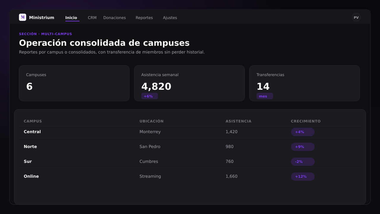The height and width of the screenshot is (214, 380).
Task: Open the Asistencia semanal card
Action: click(189, 83)
